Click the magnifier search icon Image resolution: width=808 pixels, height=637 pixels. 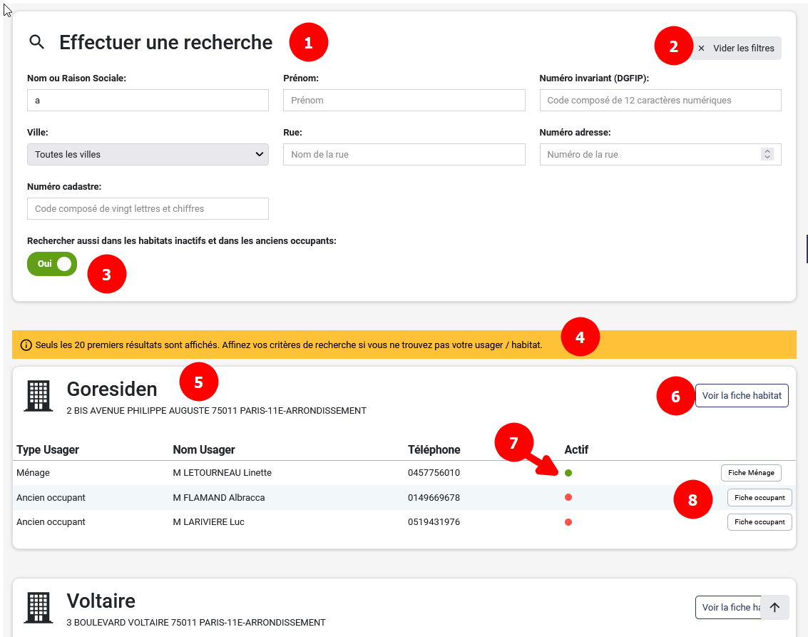[37, 41]
